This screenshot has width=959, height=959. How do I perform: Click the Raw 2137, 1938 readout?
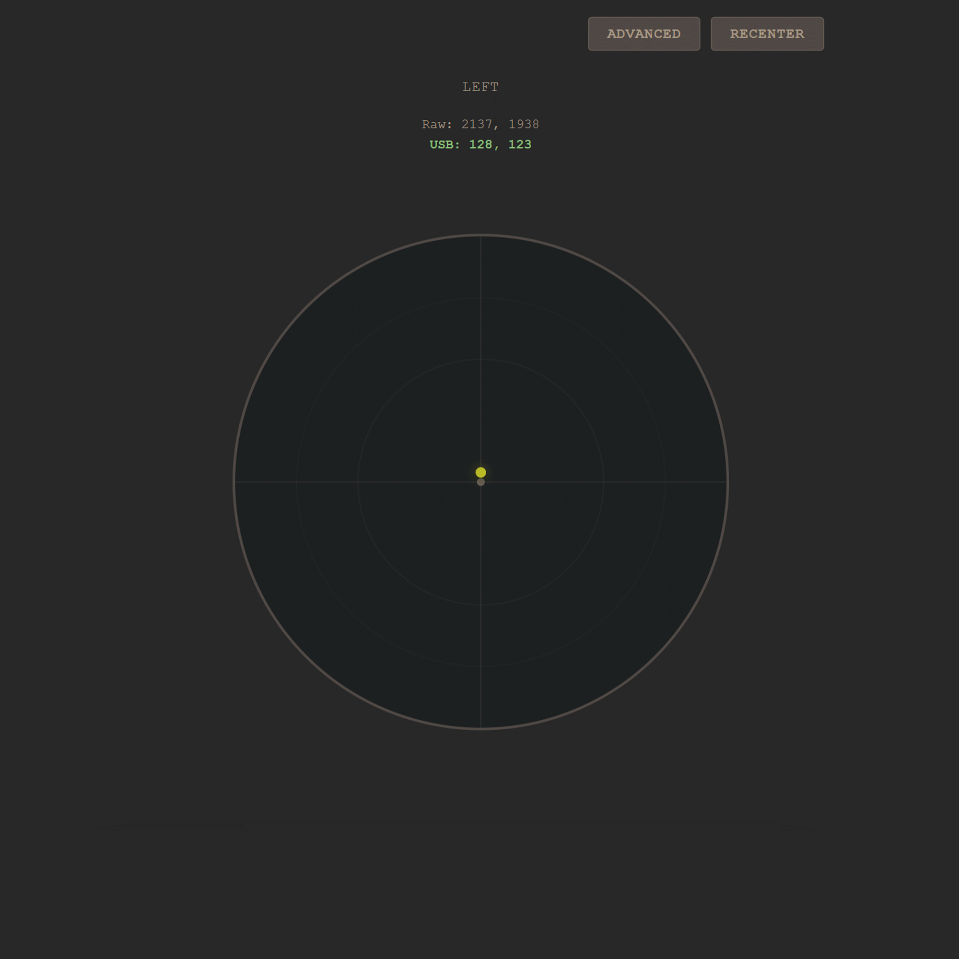(x=480, y=124)
